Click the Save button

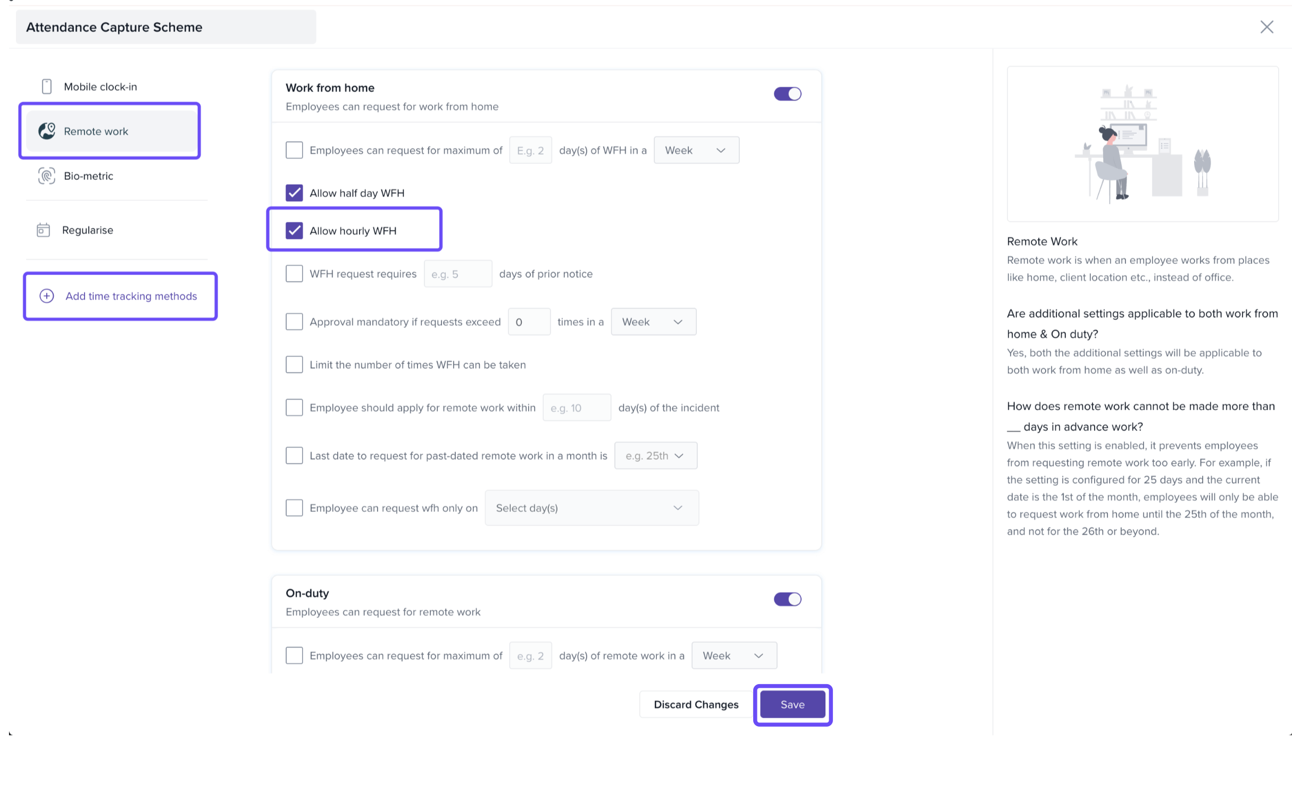coord(792,704)
